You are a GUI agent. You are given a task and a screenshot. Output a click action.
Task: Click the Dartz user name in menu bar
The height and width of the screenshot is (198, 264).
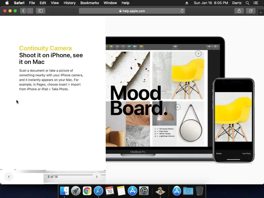pyautogui.click(x=237, y=3)
